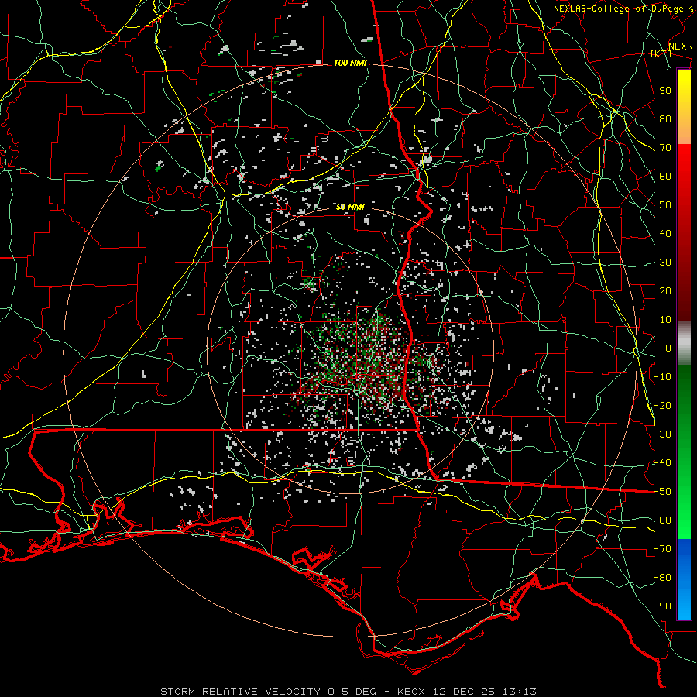Click the "-20" value on velocity scale
The width and height of the screenshot is (697, 697).
[x=662, y=405]
